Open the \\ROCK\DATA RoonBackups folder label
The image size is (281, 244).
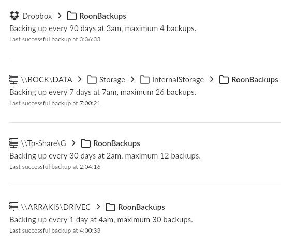coord(255,80)
